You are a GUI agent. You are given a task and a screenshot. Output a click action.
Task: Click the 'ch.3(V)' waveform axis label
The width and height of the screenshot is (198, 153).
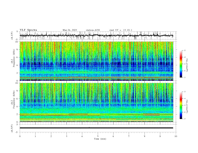coord(12,128)
